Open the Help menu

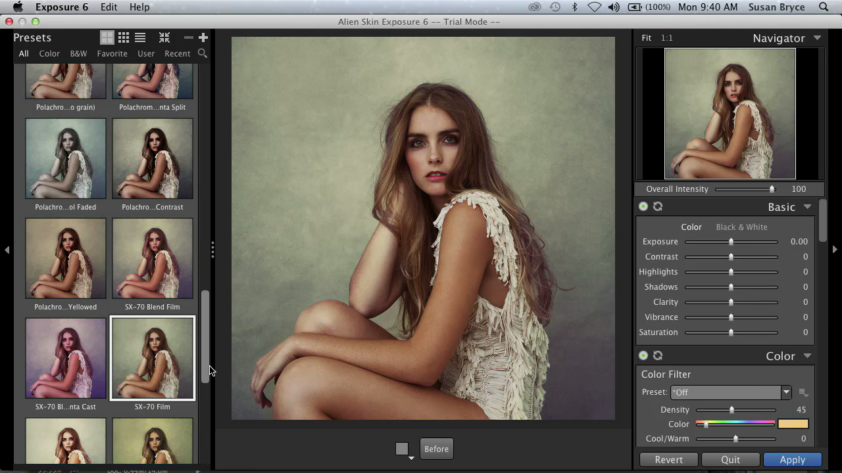point(139,7)
